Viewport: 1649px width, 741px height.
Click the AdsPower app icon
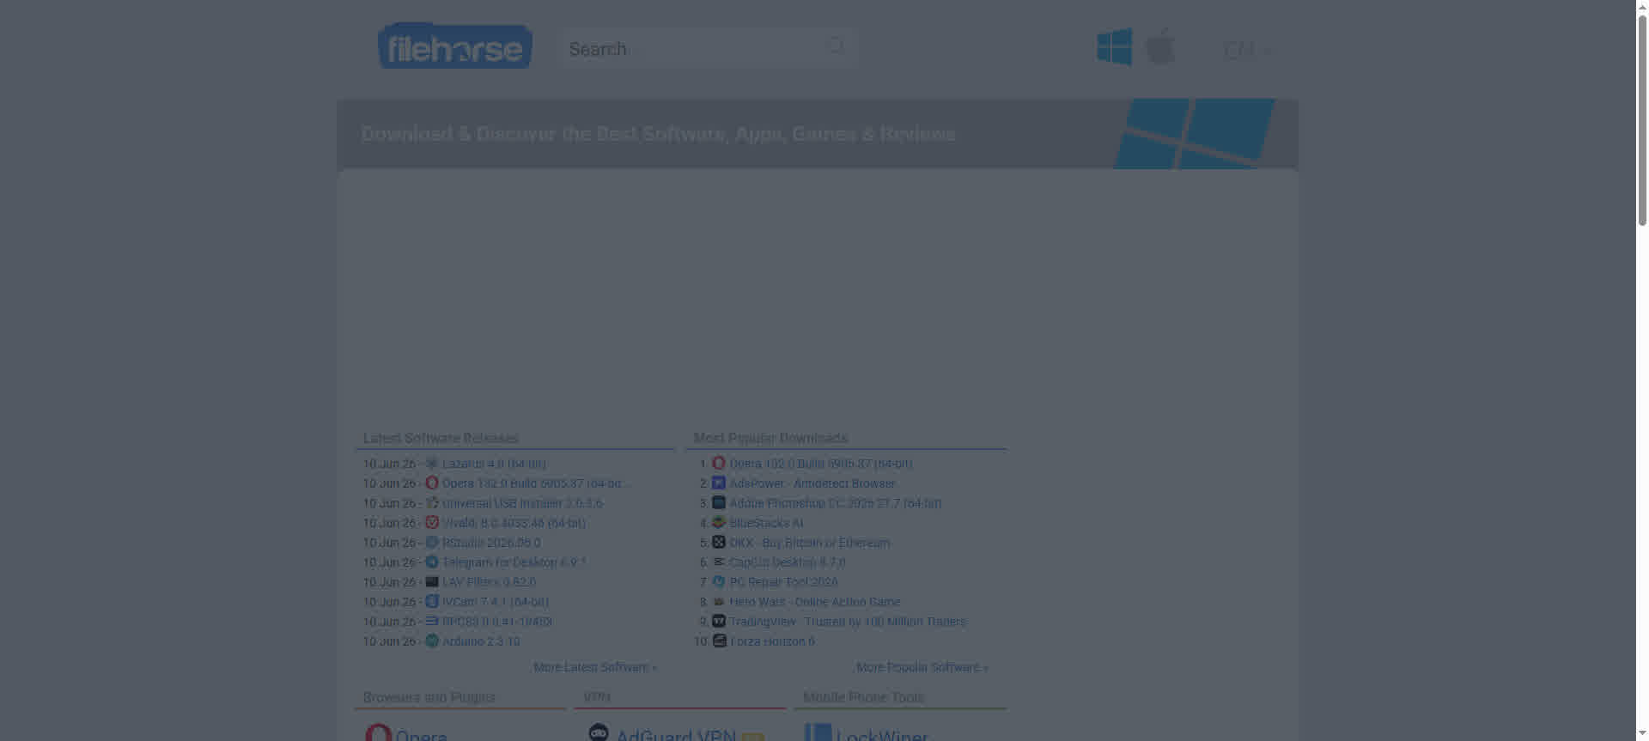(x=719, y=483)
